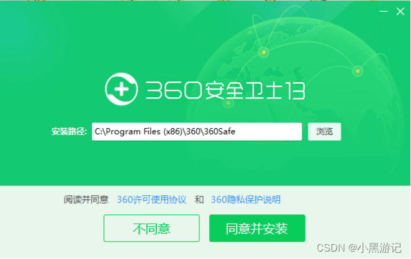Click the 浏览 browse button
Screen dimensions: 411x259
325,131
